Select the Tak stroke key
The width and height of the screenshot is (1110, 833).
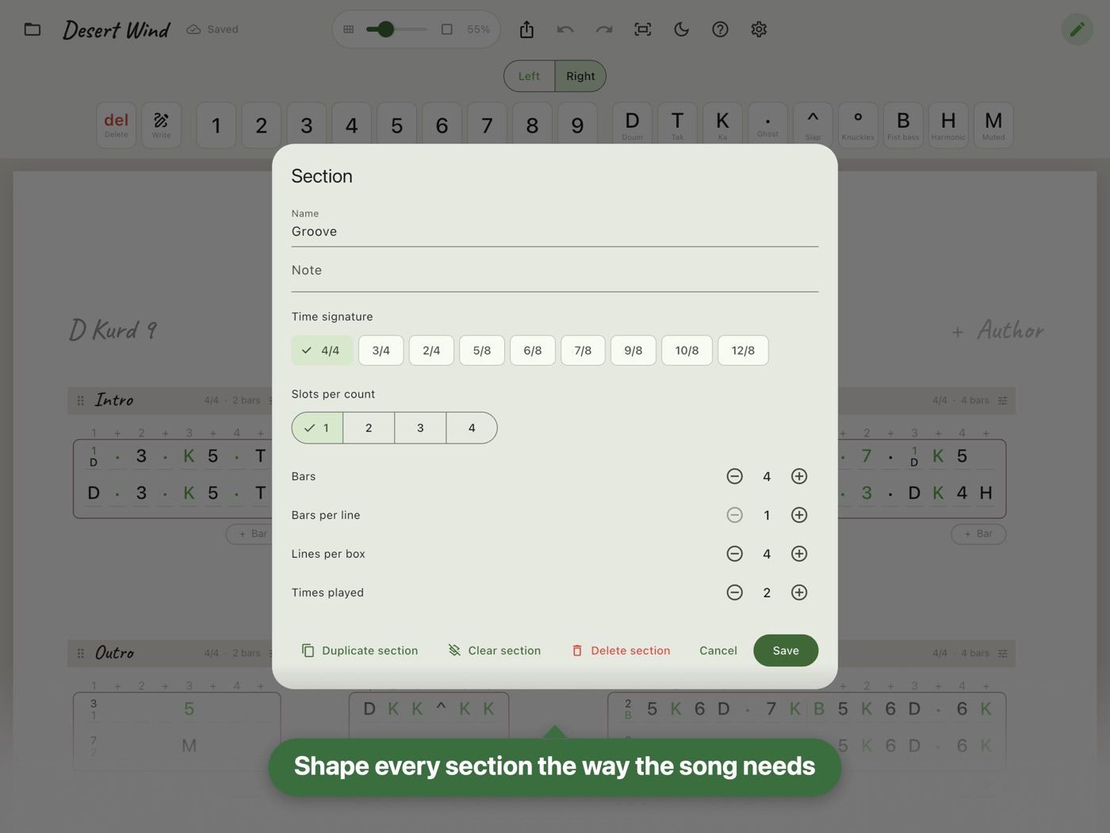tap(677, 125)
